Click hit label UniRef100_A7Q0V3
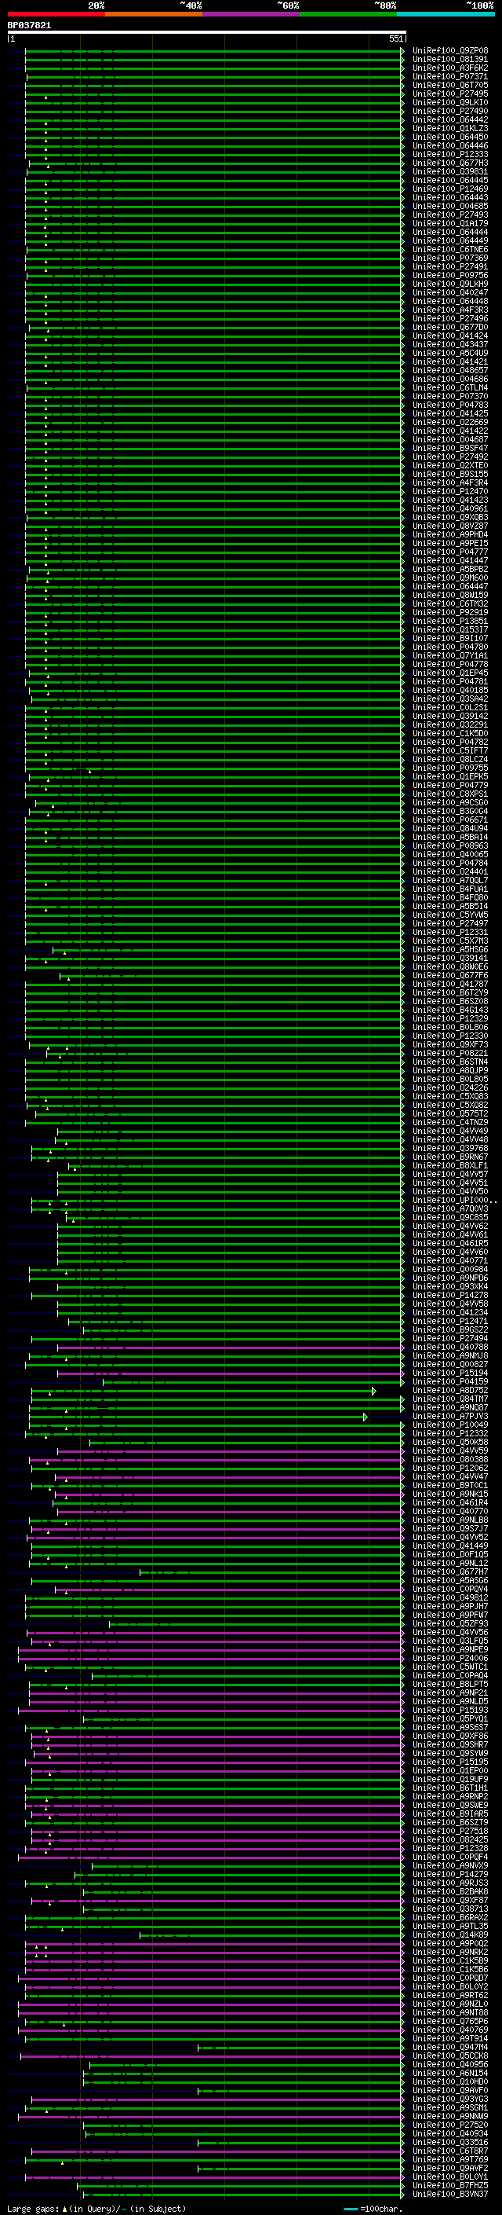The image size is (502, 2215). [450, 1209]
